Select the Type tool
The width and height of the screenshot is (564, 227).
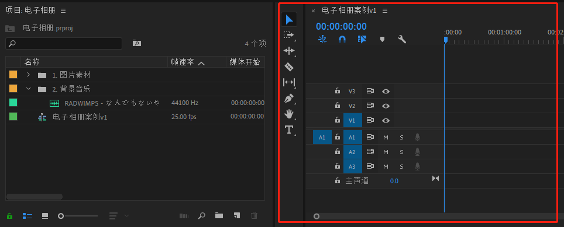tap(289, 130)
